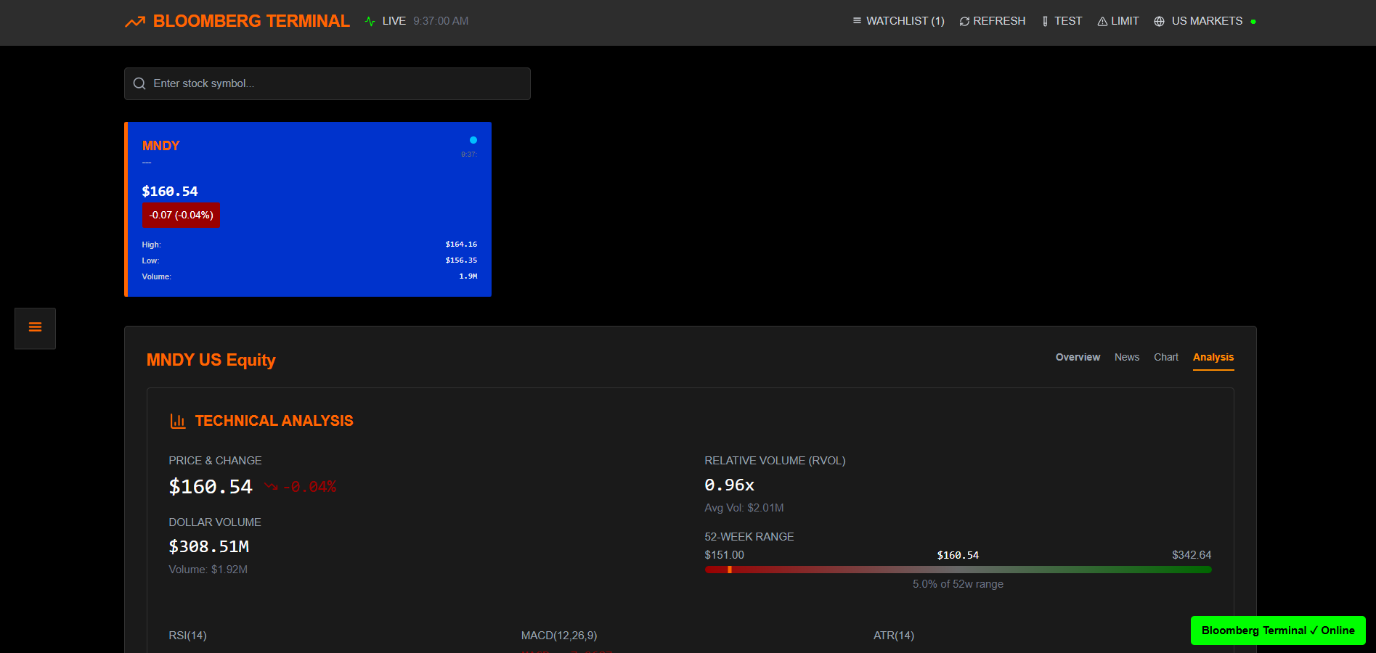Click the Bloomberg Terminal trending-up logo icon
1376x653 pixels.
135,22
